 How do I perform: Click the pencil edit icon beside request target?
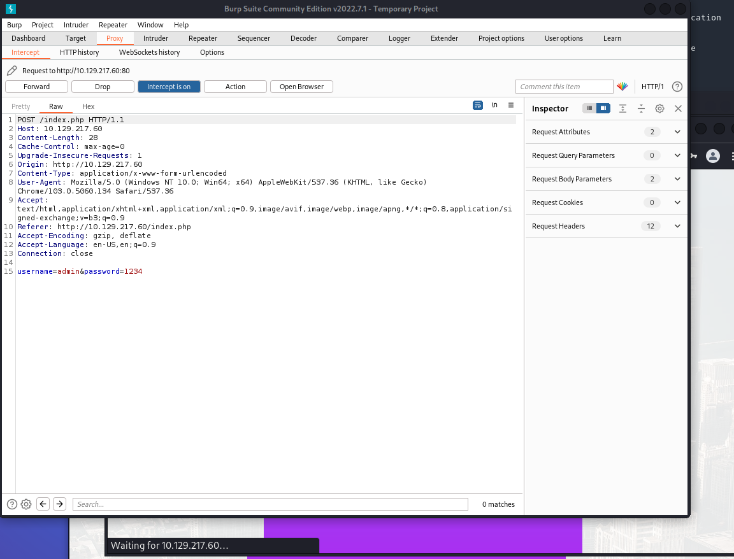click(12, 71)
